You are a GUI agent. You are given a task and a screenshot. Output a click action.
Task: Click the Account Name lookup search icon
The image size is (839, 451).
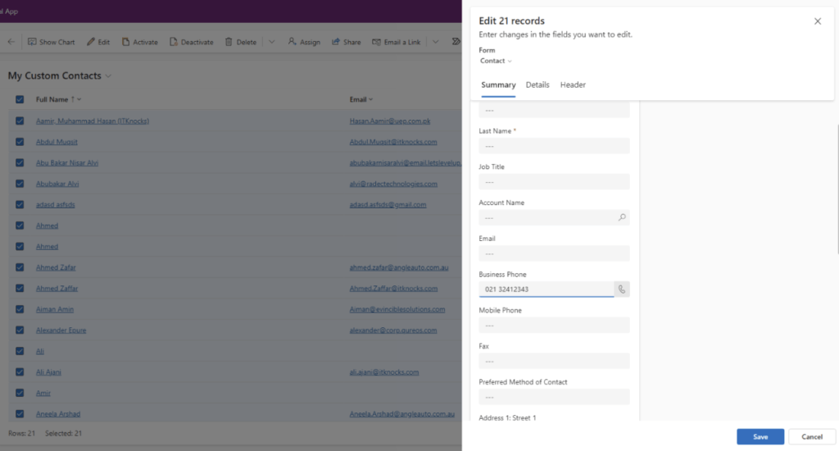(x=622, y=218)
